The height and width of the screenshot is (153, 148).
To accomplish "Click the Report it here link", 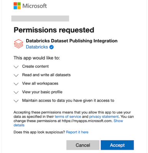I will pyautogui.click(x=77, y=132).
